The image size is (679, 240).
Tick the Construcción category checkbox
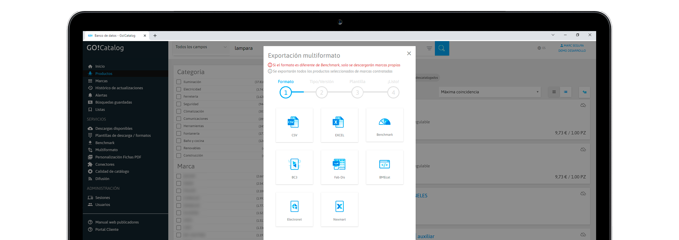179,155
